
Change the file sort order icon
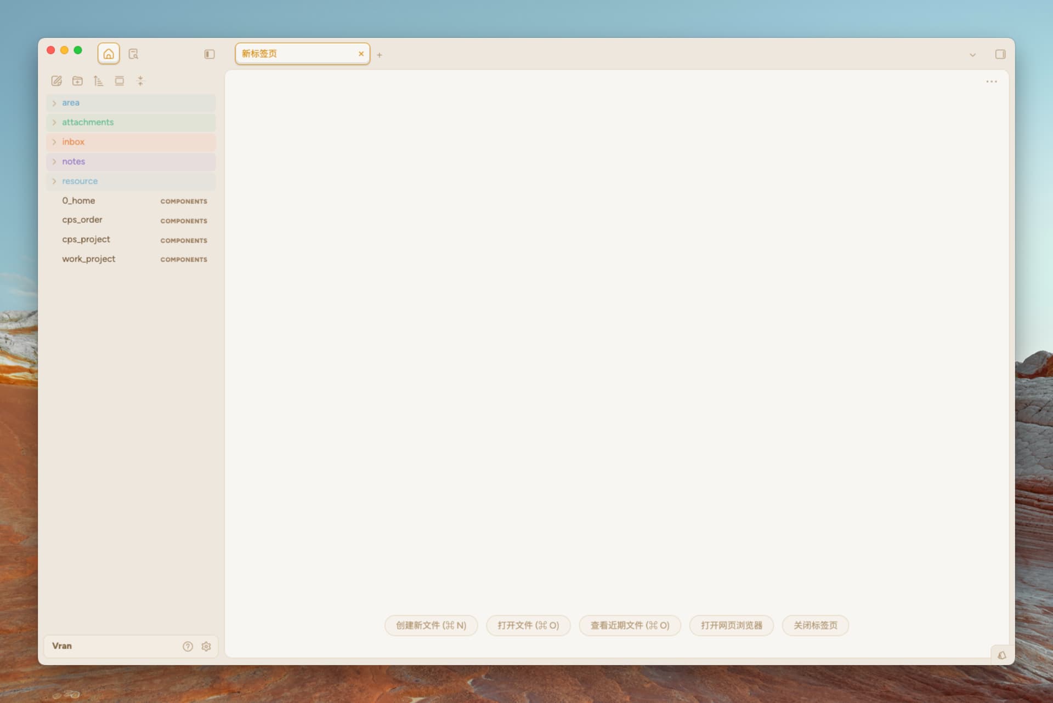click(x=98, y=81)
